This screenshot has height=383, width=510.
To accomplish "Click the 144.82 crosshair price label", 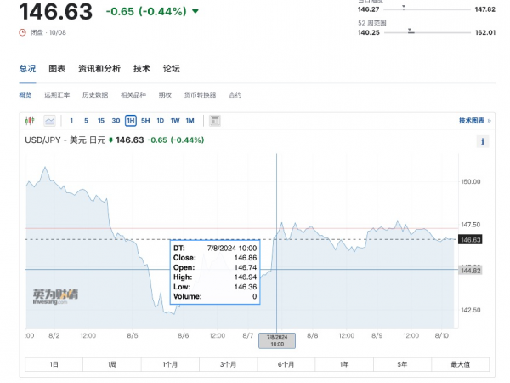I will [x=470, y=271].
